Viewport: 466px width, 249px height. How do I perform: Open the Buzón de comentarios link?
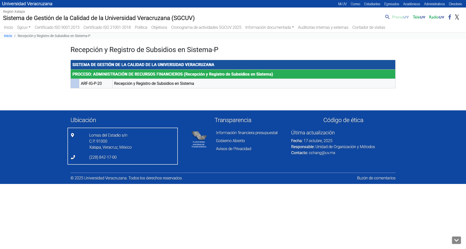(x=376, y=178)
